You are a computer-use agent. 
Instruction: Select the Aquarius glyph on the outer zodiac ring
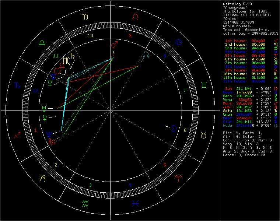click(x=85, y=204)
